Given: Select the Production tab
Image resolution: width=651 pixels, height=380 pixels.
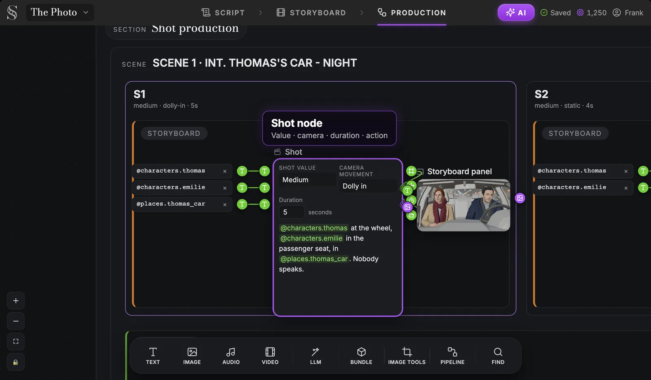Looking at the screenshot, I should coord(412,13).
